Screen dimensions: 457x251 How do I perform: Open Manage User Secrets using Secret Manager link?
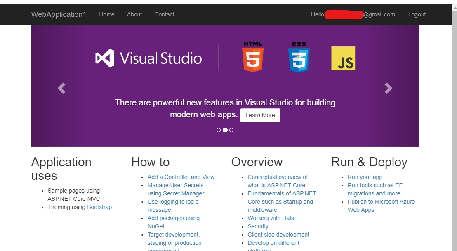point(177,189)
